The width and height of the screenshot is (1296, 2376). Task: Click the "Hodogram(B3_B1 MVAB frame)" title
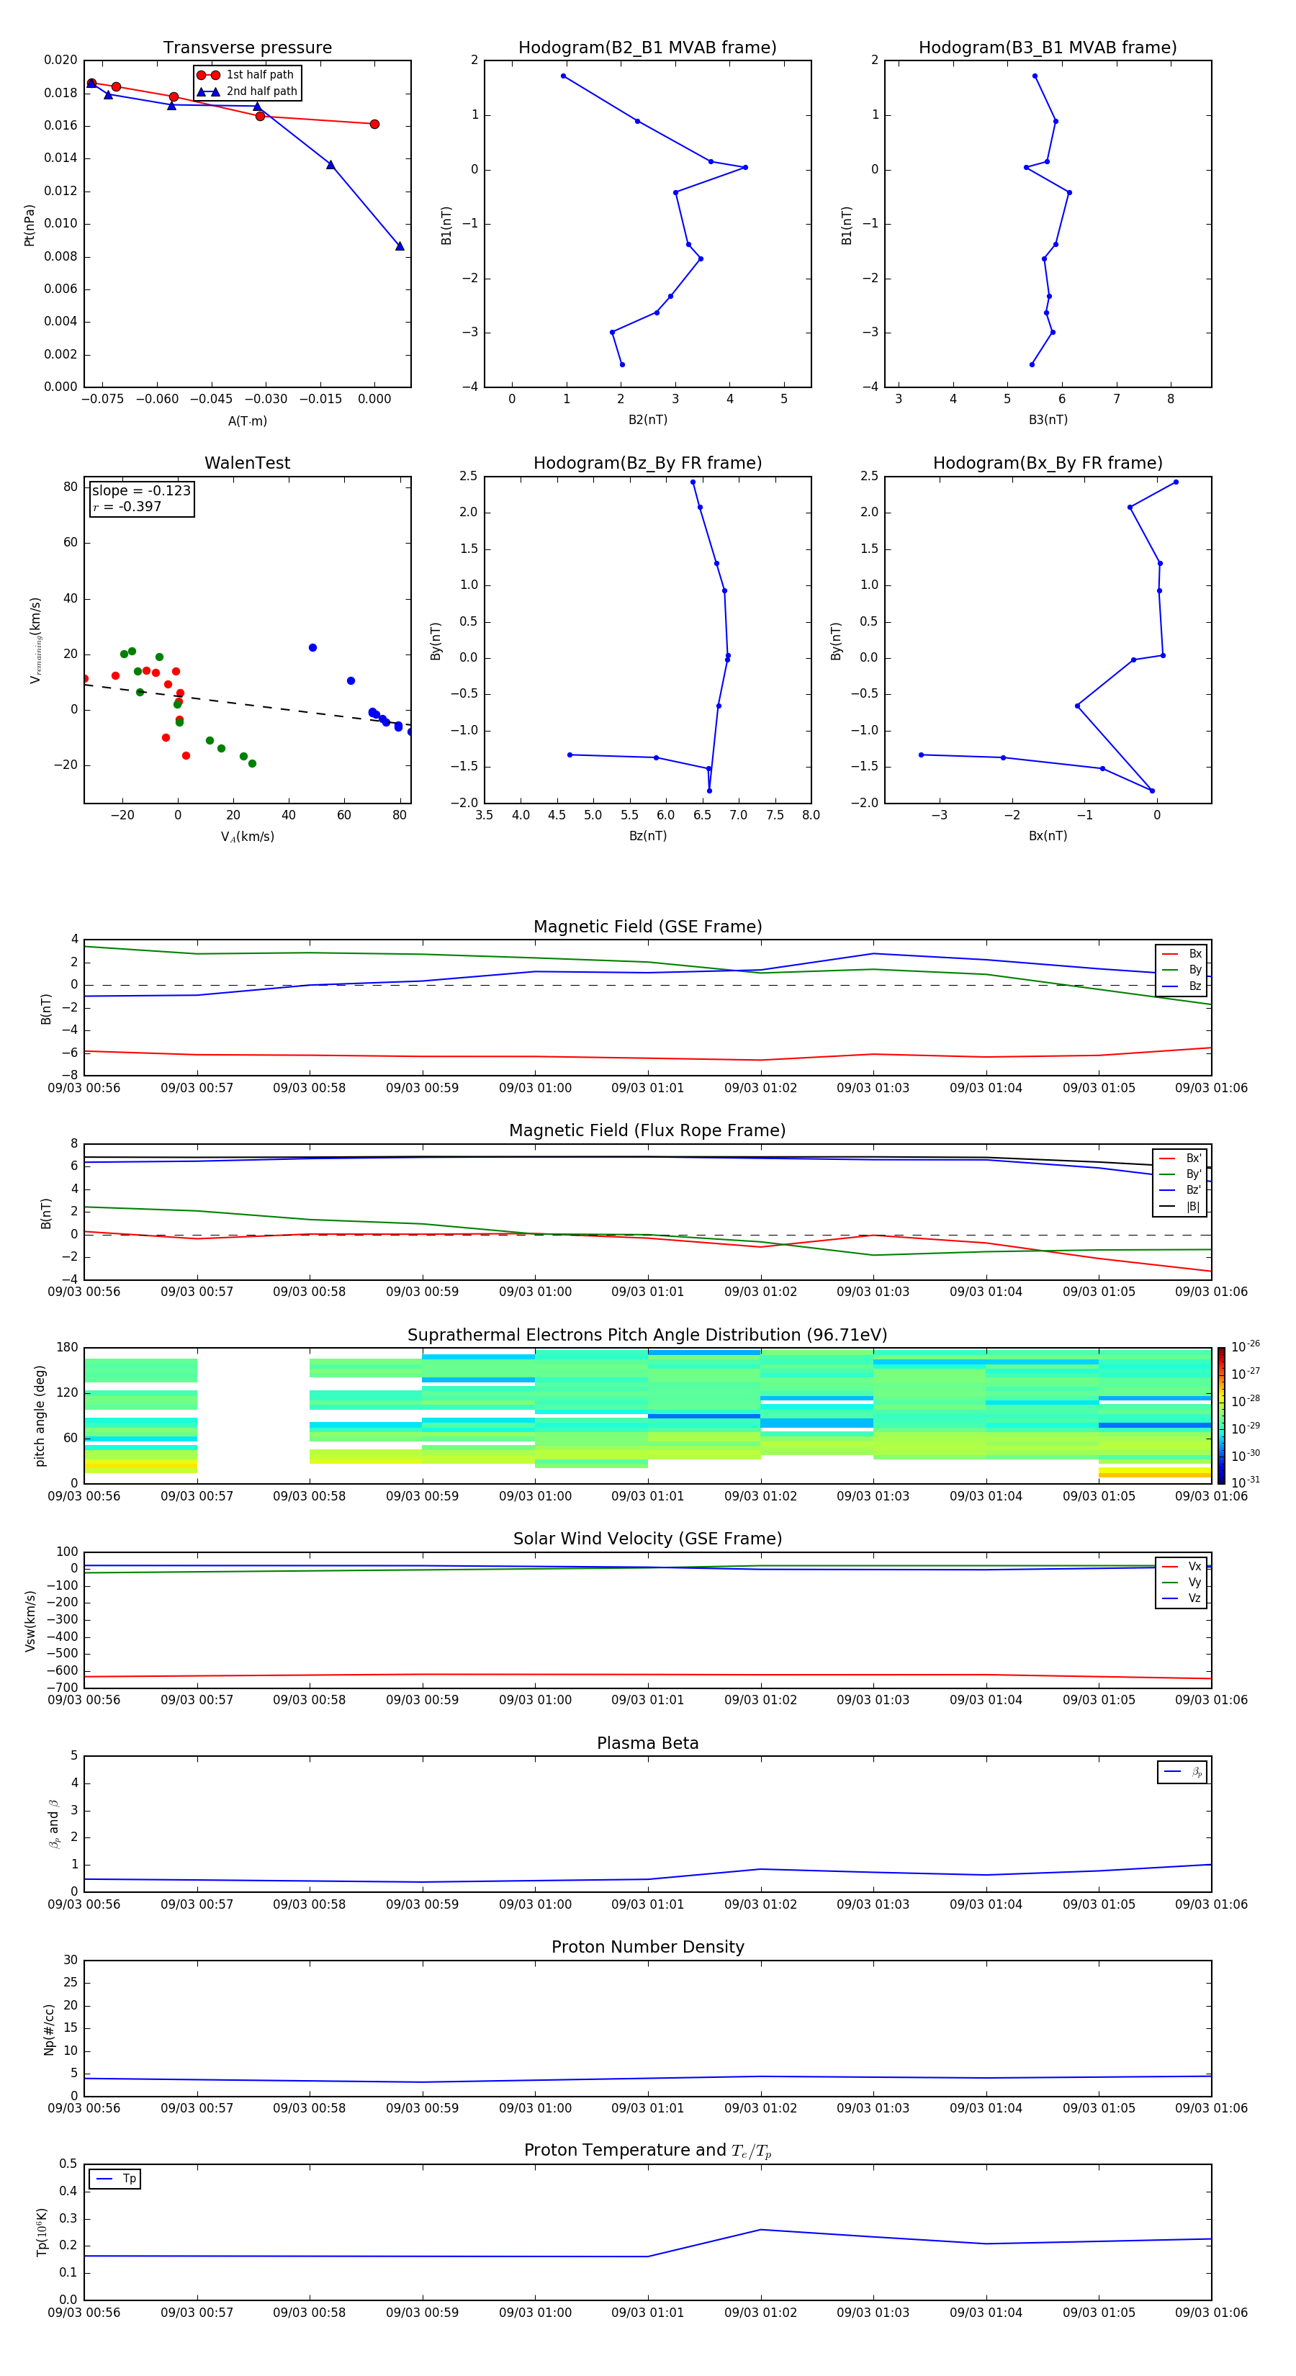[1048, 48]
